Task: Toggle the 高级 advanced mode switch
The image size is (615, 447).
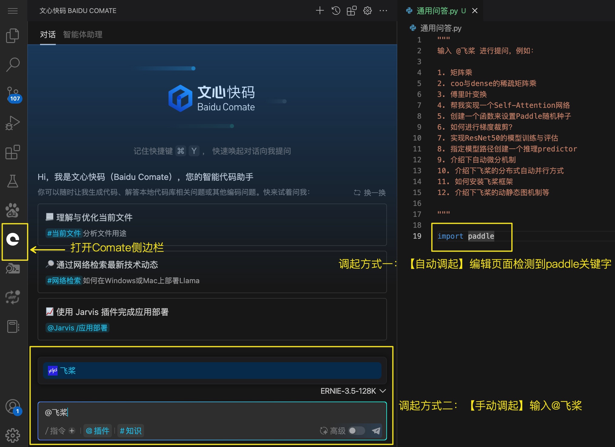Action: 356,430
